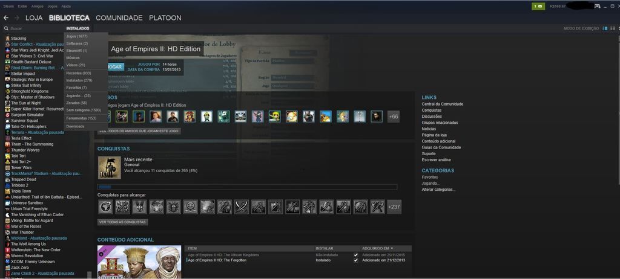
Task: Click the forward navigation arrow
Action: (x=16, y=18)
